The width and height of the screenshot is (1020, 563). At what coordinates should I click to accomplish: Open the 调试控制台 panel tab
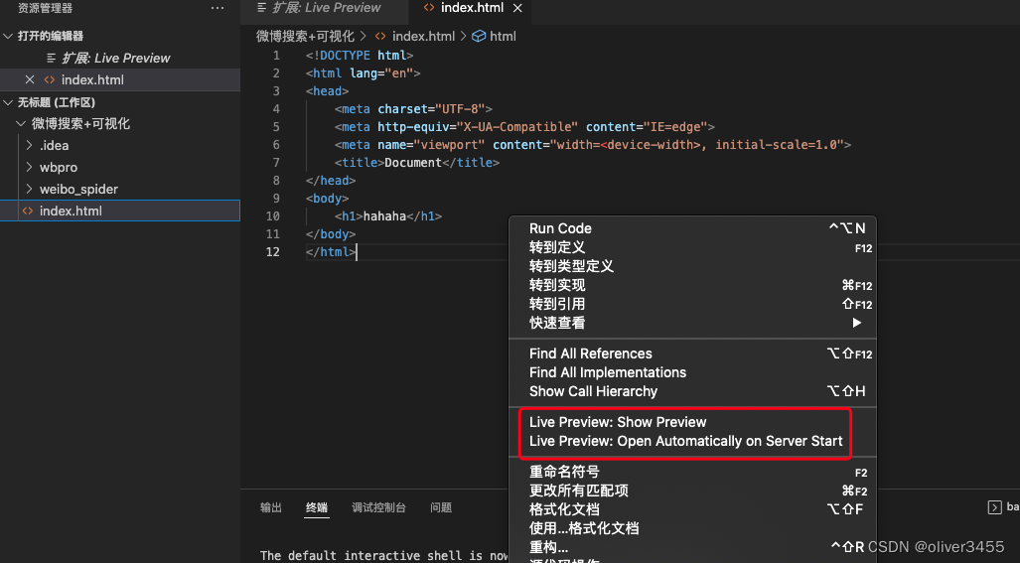tap(378, 507)
